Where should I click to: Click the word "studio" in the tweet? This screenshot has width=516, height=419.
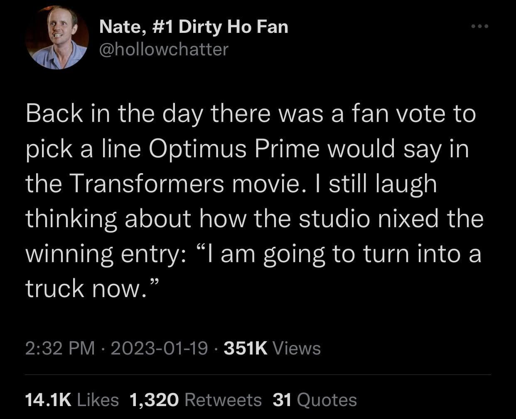334,219
